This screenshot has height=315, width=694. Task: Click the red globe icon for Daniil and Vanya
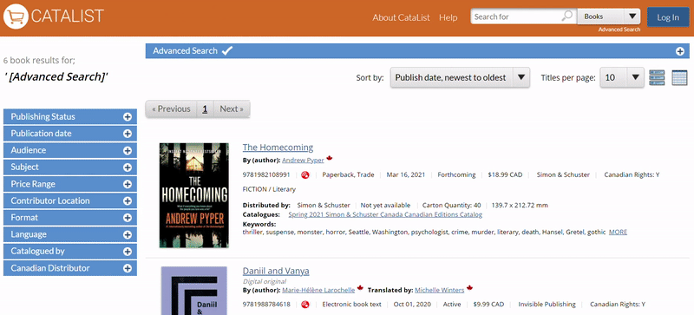point(305,305)
